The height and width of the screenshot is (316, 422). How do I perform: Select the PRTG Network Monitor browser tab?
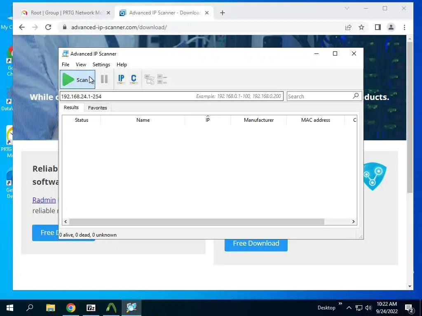(66, 13)
